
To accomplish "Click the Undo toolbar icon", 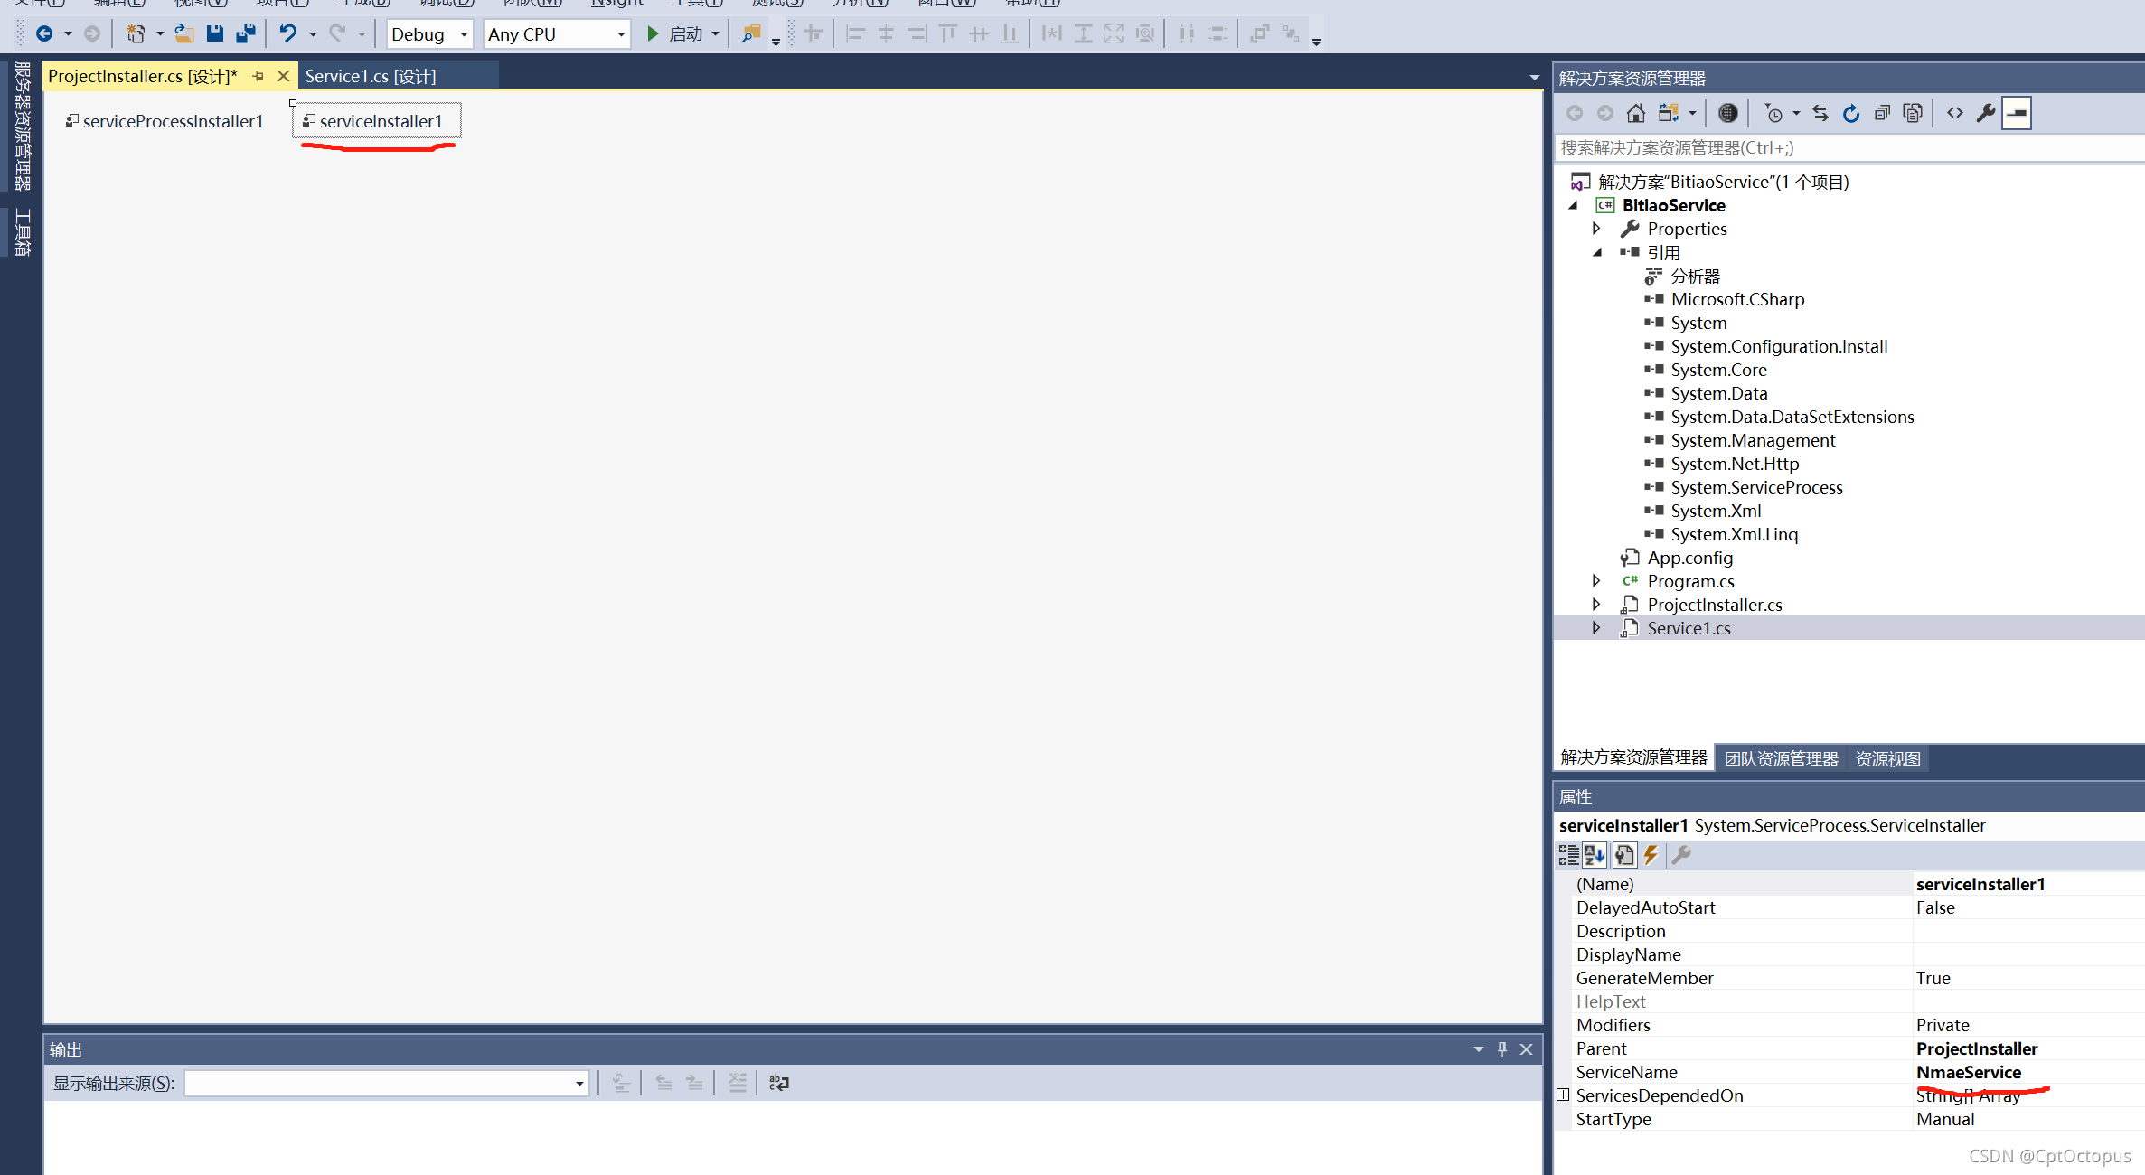I will [287, 34].
